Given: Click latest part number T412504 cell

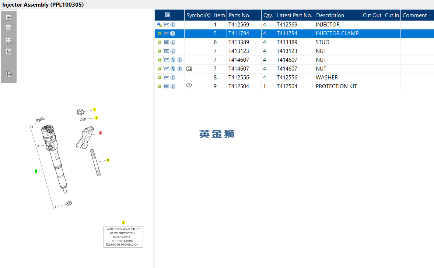Looking at the screenshot, I should click(294, 86).
